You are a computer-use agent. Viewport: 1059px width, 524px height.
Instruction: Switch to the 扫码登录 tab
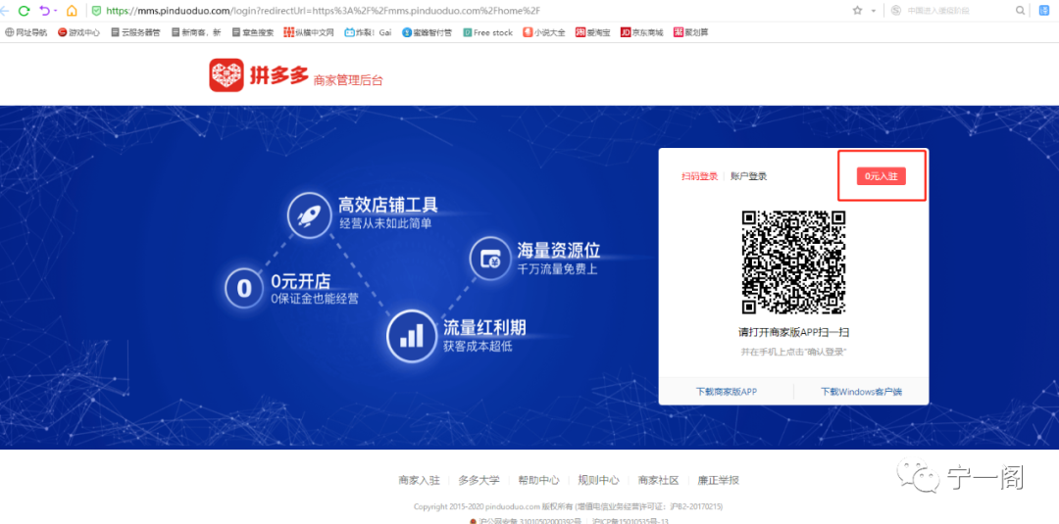(x=700, y=176)
